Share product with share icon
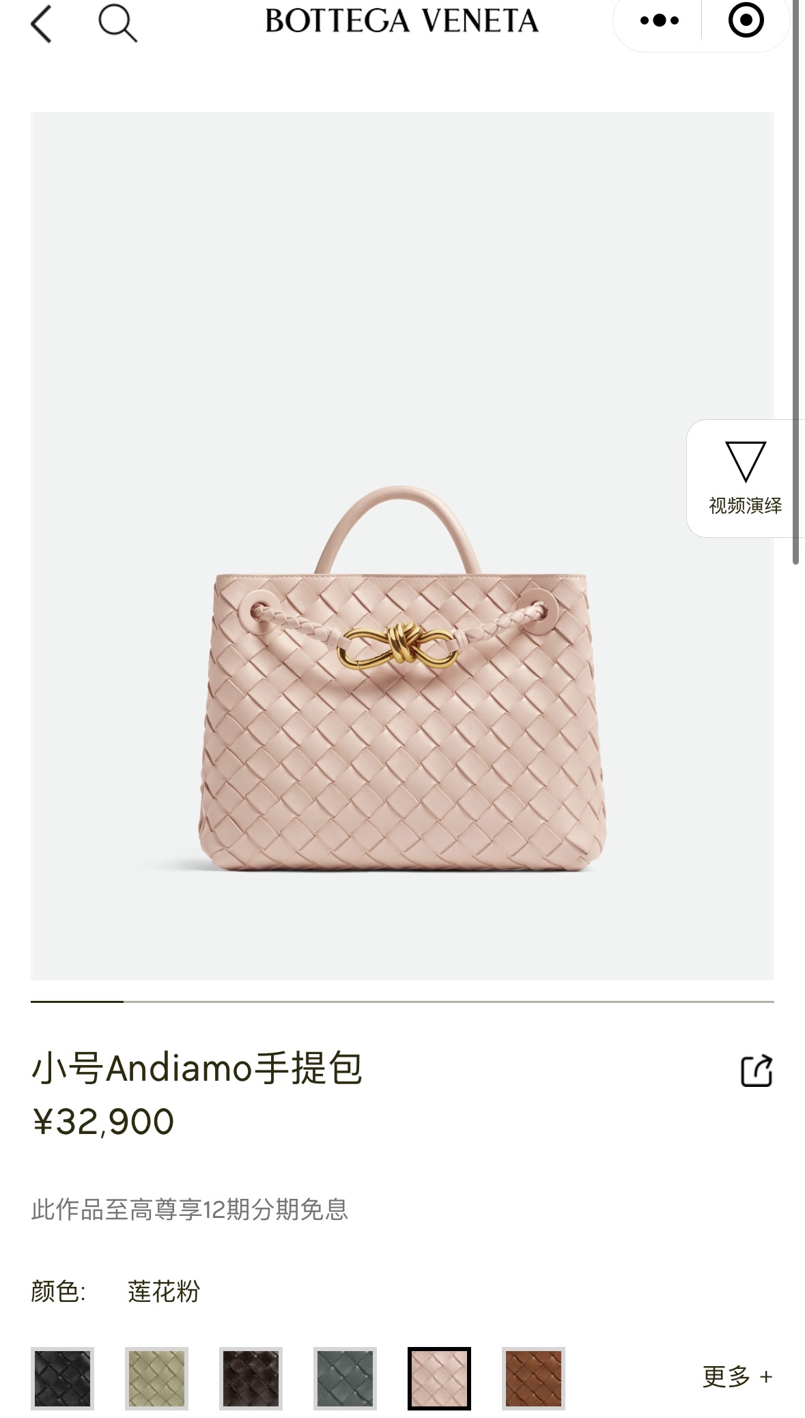This screenshot has width=805, height=1418. 757,1070
